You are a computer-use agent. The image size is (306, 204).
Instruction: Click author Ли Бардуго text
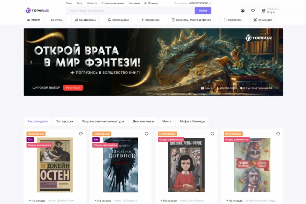pyautogui.click(x=125, y=201)
